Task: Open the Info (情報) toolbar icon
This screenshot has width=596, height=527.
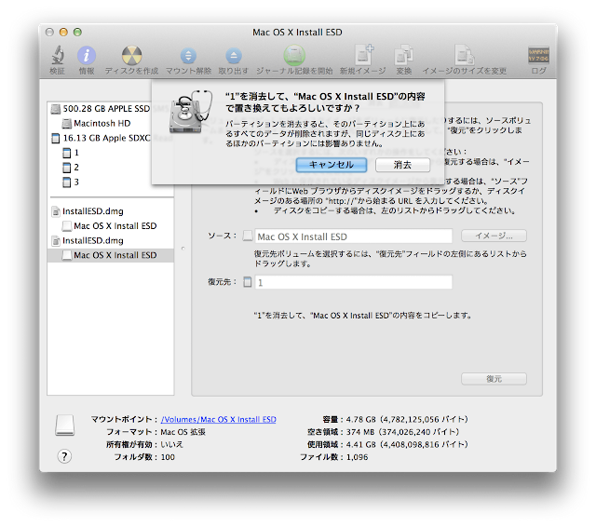Action: pos(87,56)
